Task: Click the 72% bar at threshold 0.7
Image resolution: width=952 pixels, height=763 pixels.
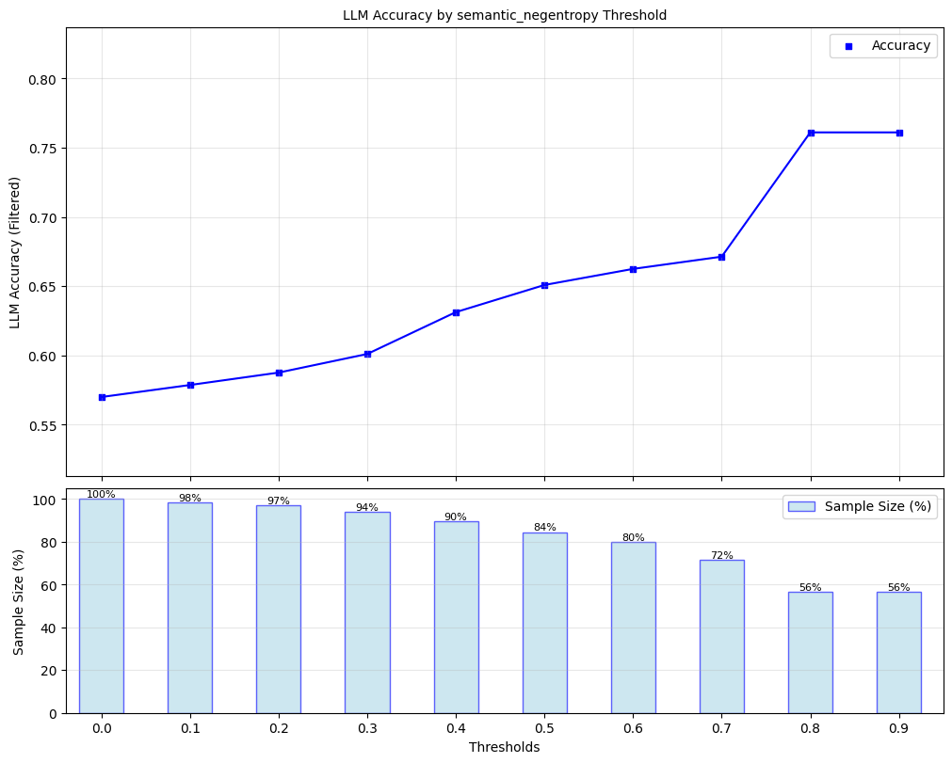Action: click(x=721, y=636)
